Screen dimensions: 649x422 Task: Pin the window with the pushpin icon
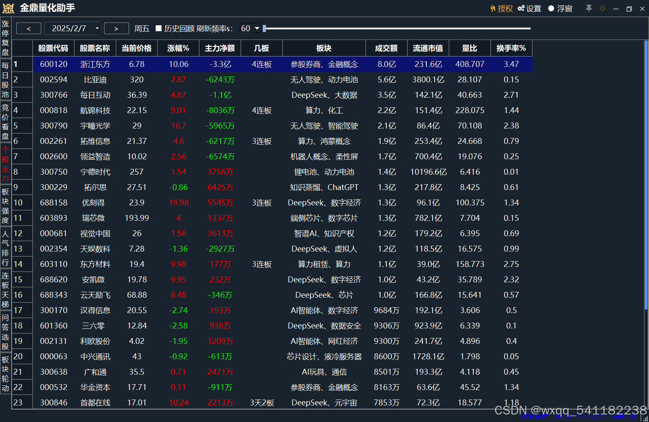point(589,8)
